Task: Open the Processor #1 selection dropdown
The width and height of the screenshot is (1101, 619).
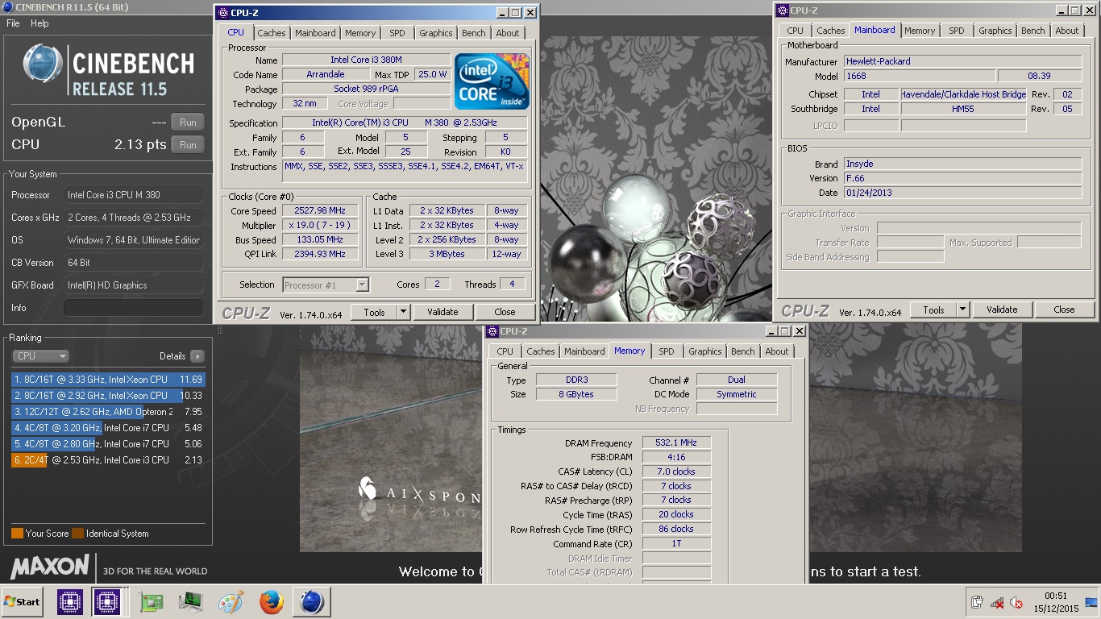Action: [x=326, y=285]
